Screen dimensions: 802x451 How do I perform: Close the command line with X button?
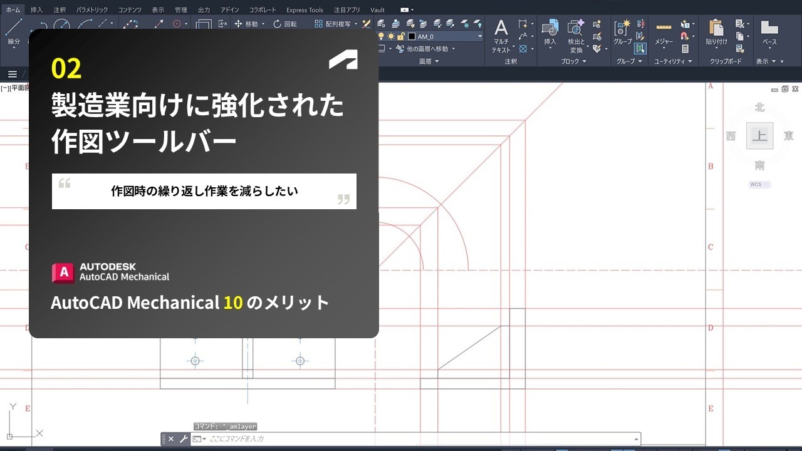171,439
